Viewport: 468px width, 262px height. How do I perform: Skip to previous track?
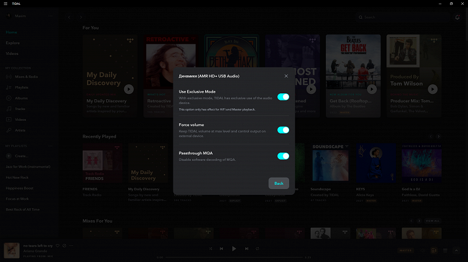point(221,249)
